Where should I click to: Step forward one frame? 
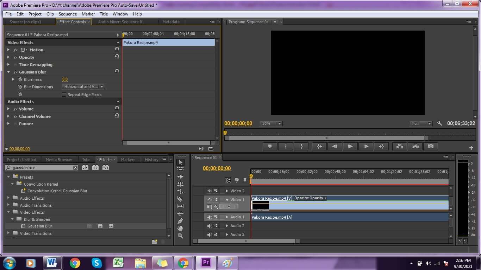(366, 146)
